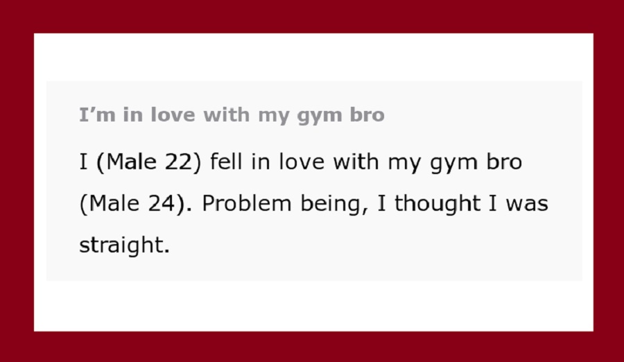Screen dimensions: 624x362
Task: Click the empty gray area beside "straight."
Action: 374,245
